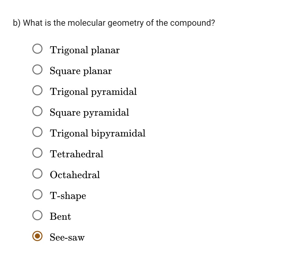This screenshot has height=262, width=282.
Task: Click the Trigonal planar answer label
Action: 85,50
